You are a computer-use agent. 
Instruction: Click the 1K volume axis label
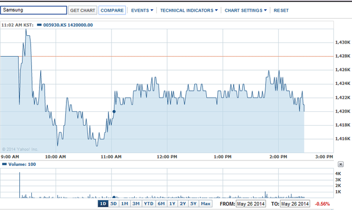[x=338, y=192]
